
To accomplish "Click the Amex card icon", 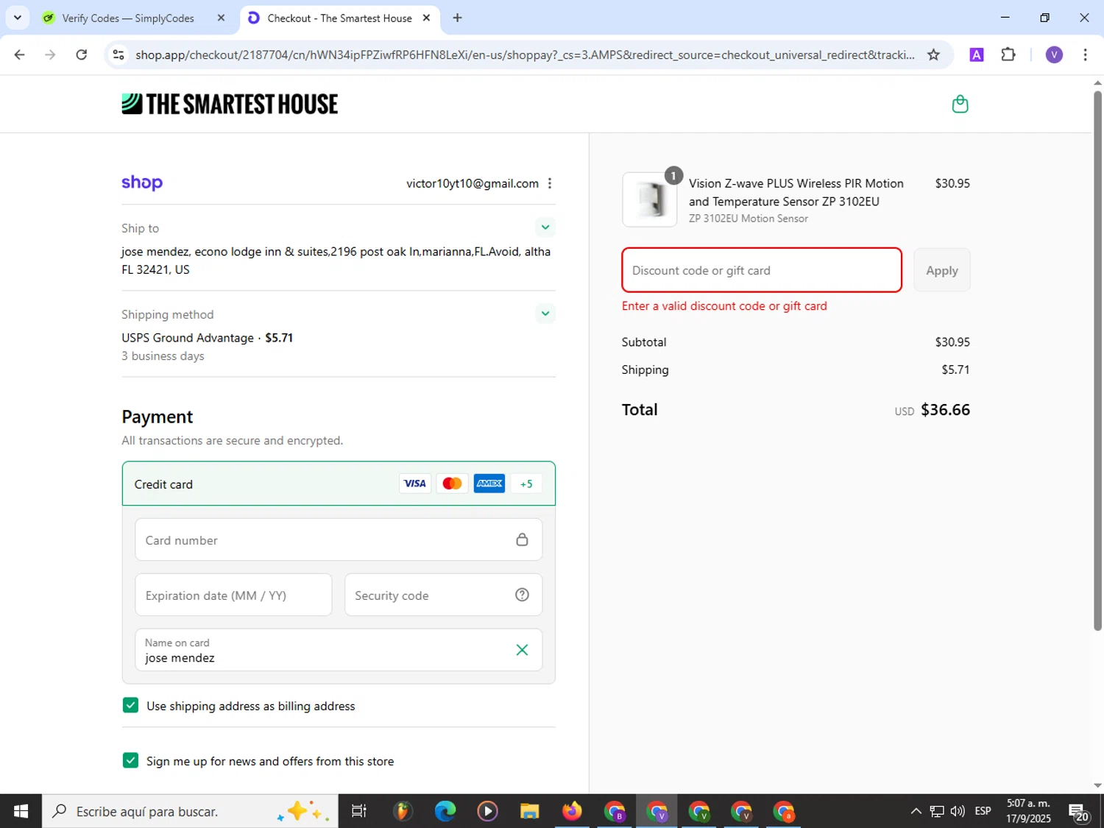I will point(489,484).
